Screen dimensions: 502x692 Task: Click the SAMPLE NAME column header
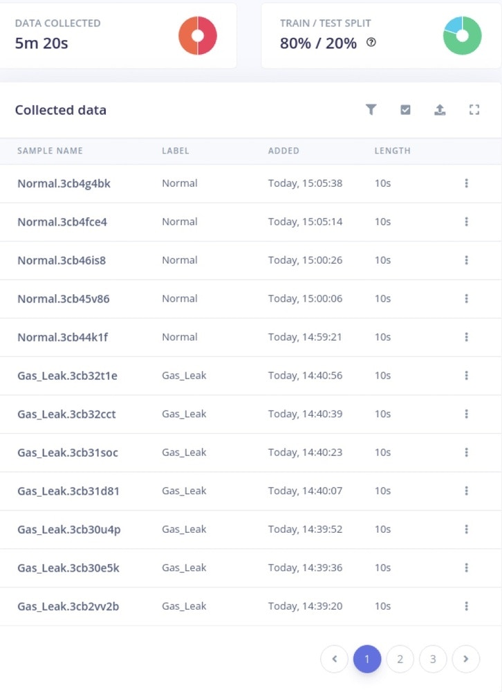[x=50, y=151]
